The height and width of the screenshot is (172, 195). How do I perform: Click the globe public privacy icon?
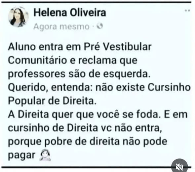point(100,26)
